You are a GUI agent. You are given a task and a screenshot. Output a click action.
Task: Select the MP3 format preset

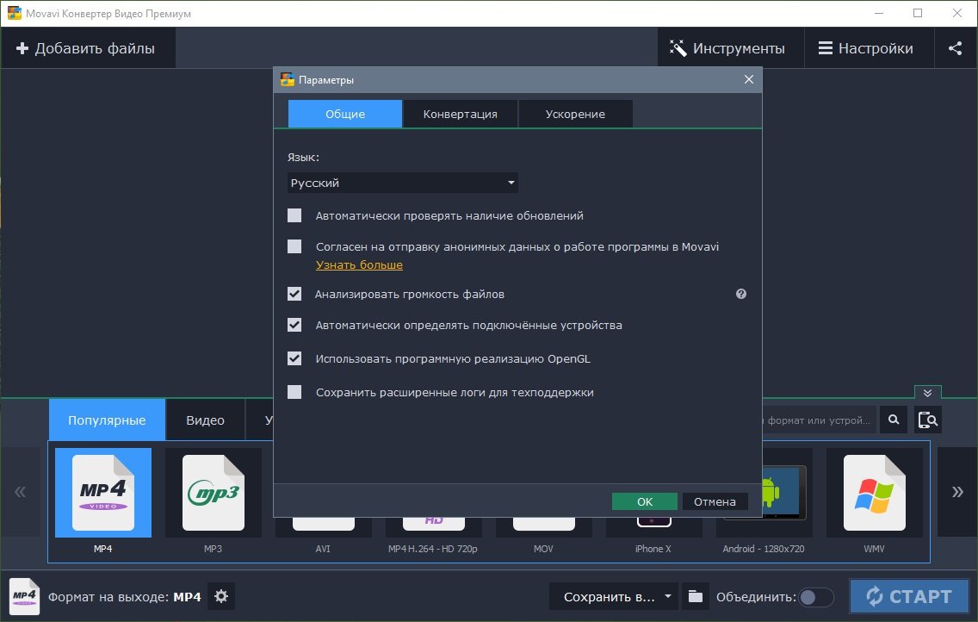[x=213, y=500]
